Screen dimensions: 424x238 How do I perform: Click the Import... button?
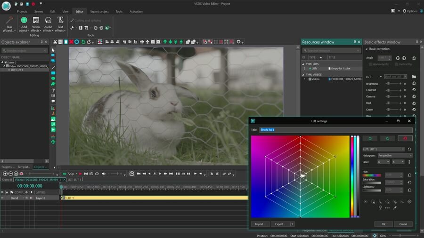pos(260,224)
